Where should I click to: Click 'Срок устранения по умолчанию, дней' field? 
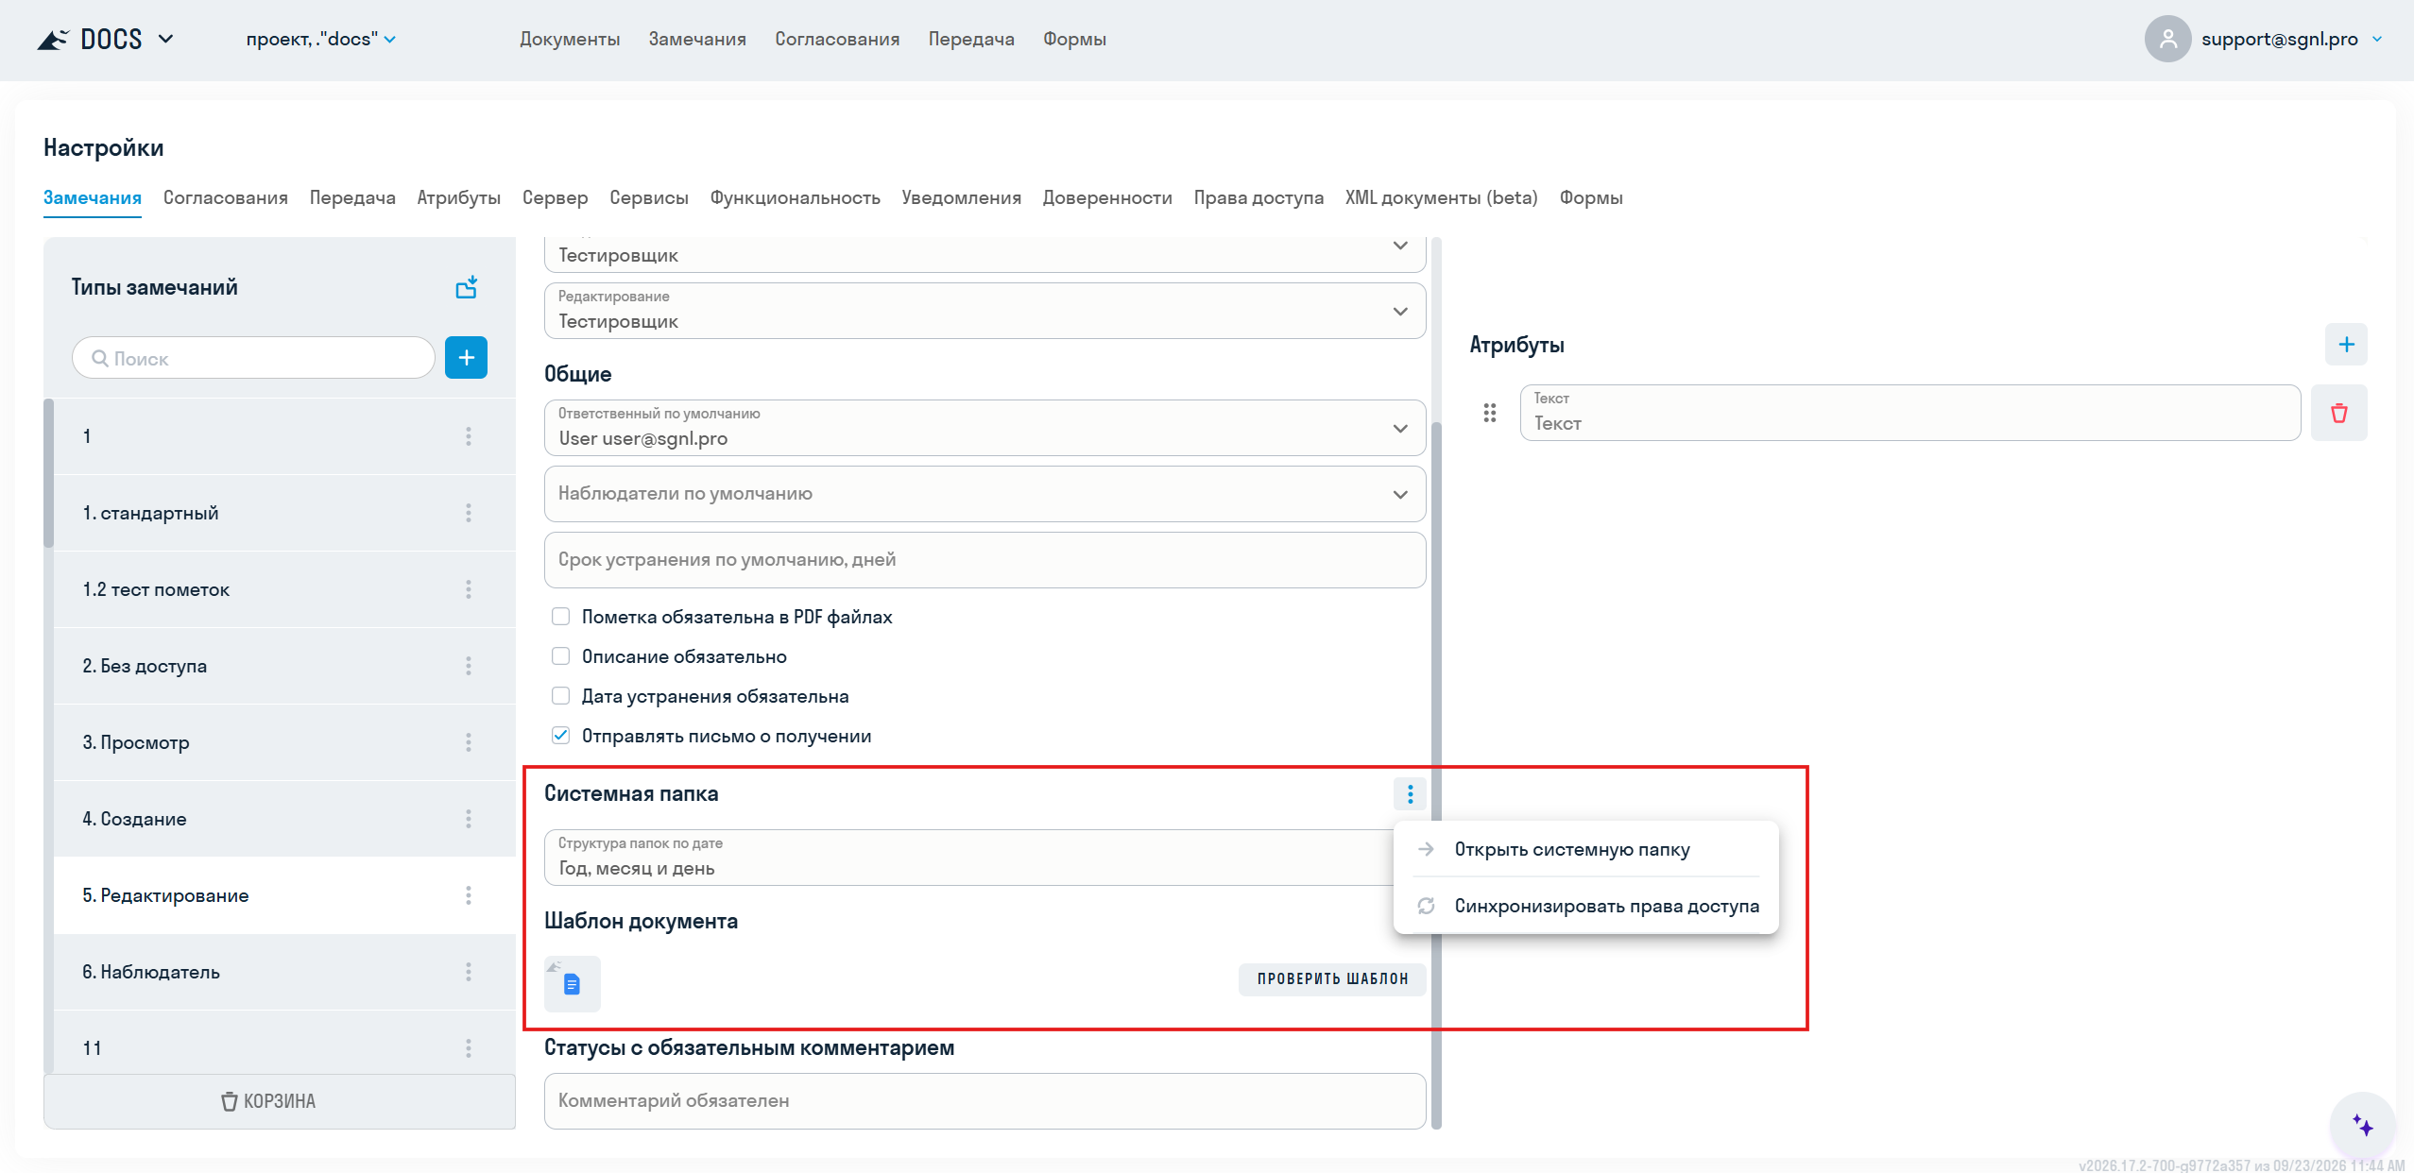(984, 560)
